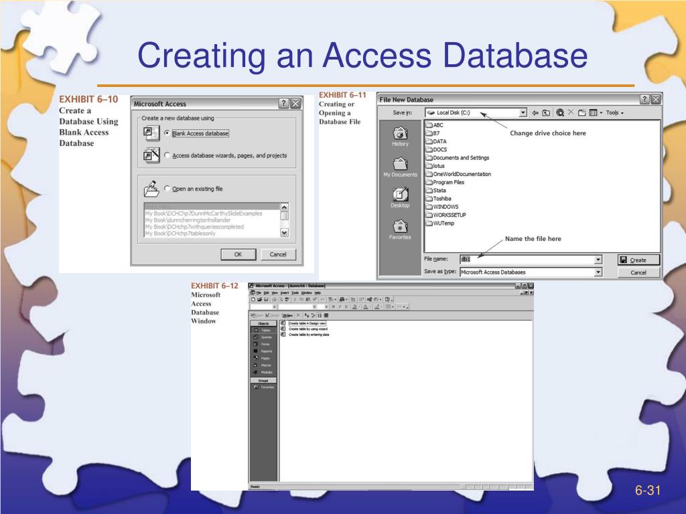Click the help question mark in Microsoft Access dialog
The height and width of the screenshot is (514, 686).
pyautogui.click(x=283, y=103)
